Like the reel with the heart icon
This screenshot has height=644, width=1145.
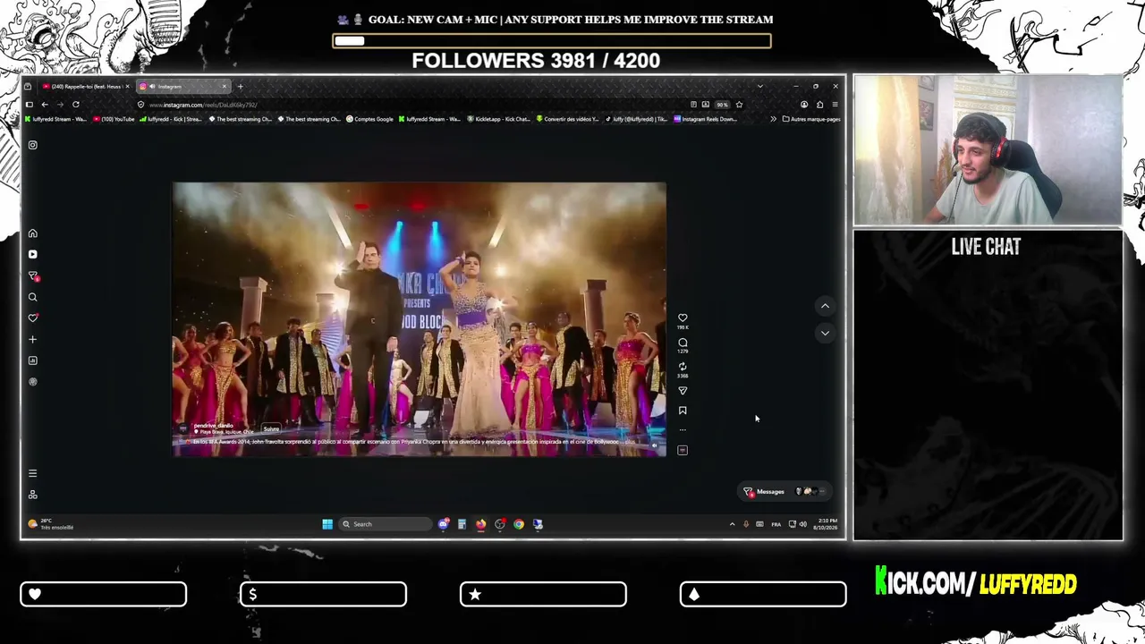(683, 318)
